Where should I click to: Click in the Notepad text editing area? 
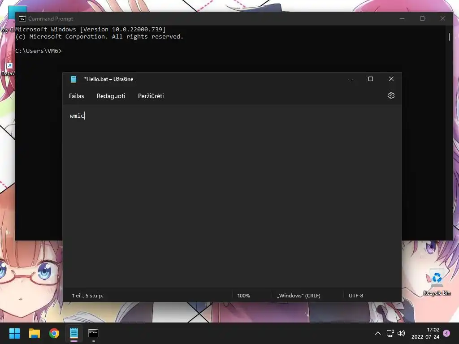[x=232, y=196]
